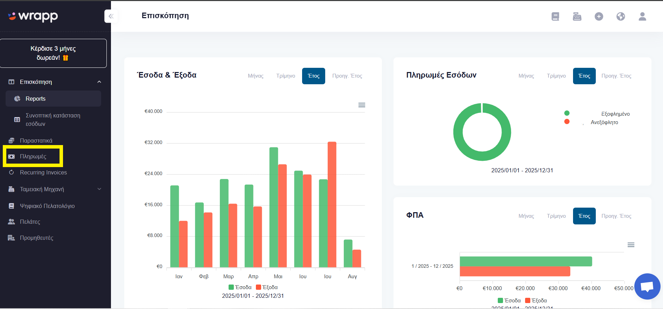The height and width of the screenshot is (309, 663).
Task: Open the Έσοδα & Έξοδα chart hamburger menu
Action: point(362,105)
